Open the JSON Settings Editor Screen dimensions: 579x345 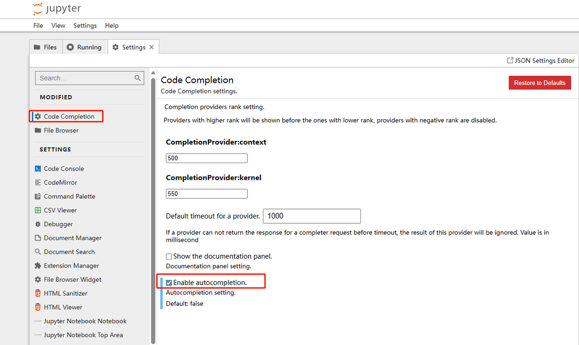tap(540, 61)
